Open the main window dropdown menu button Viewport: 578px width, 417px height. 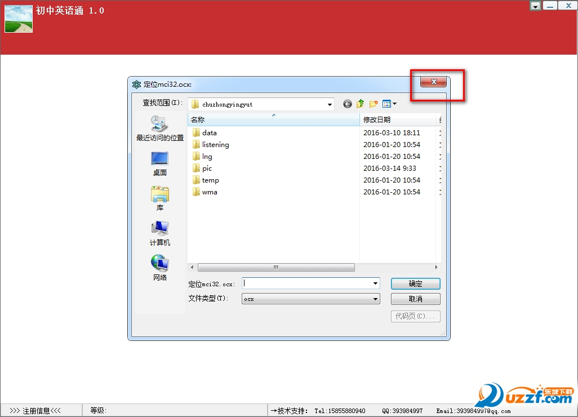coord(535,6)
